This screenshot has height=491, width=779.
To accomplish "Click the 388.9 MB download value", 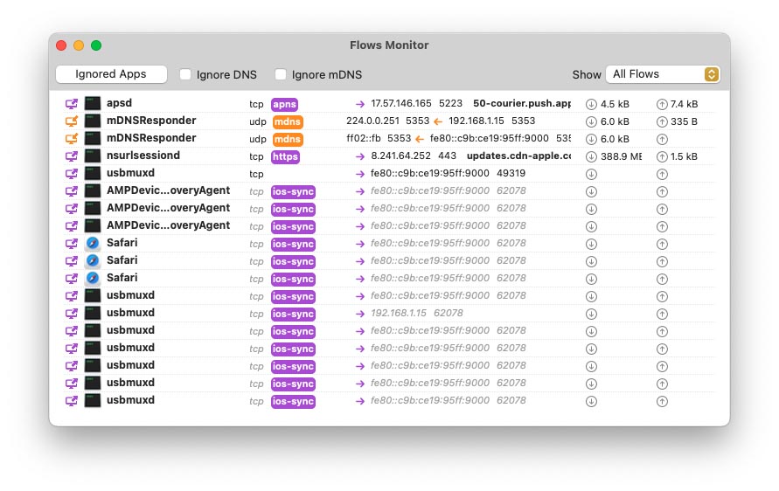I will (621, 157).
